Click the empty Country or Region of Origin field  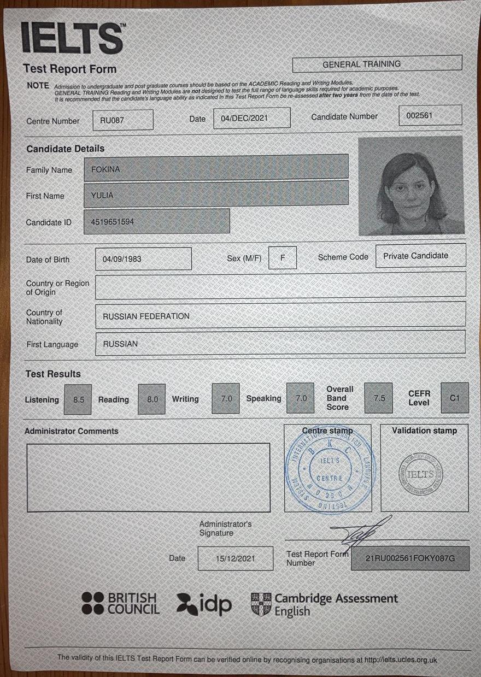click(281, 286)
